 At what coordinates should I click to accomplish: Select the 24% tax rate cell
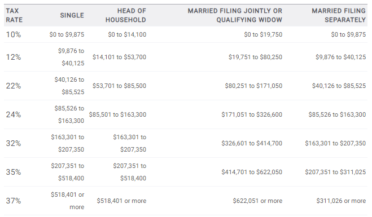[14, 114]
